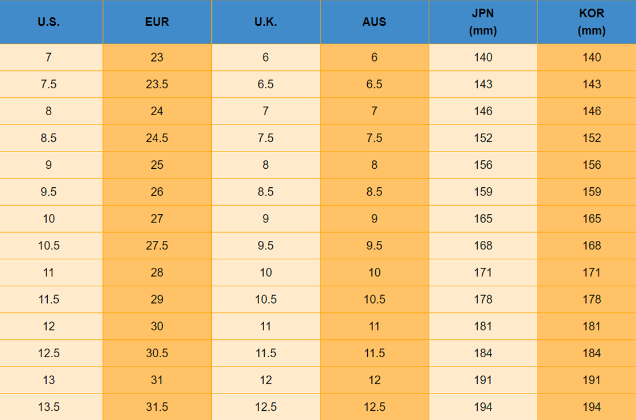Click the EUR size 26 cell
636x420 pixels.
click(x=157, y=192)
